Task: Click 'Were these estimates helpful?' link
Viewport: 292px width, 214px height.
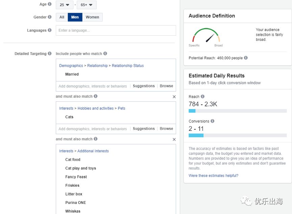Action: point(213,176)
